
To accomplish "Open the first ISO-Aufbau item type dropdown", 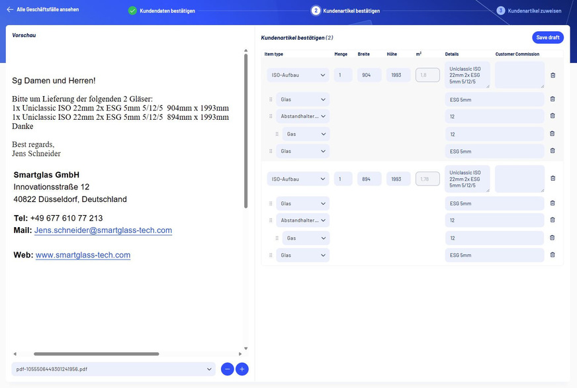I will point(298,75).
